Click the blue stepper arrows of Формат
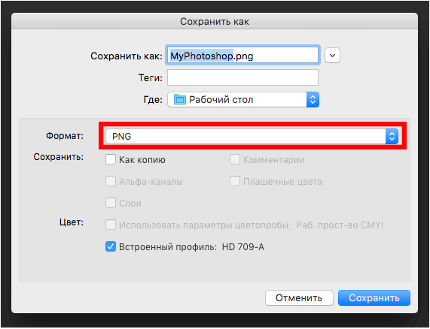Screen dimensions: 430x329 point(392,136)
